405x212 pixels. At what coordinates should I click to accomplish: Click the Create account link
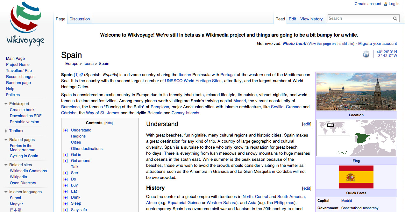pos(368,4)
